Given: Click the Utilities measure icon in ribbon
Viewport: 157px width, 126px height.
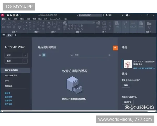Looking at the screenshot, I should [x=133, y=23].
